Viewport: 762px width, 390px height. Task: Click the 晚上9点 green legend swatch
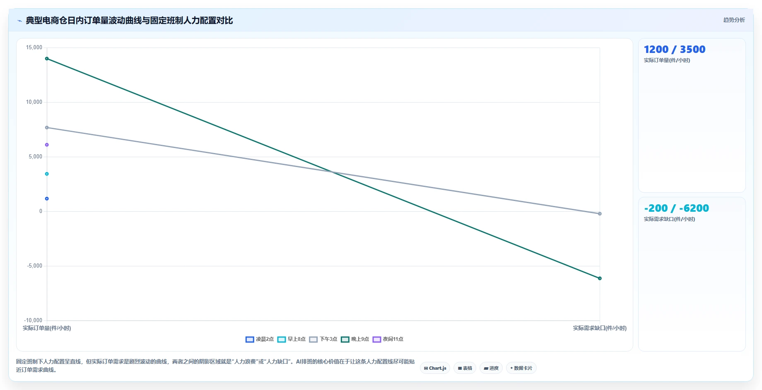click(345, 340)
